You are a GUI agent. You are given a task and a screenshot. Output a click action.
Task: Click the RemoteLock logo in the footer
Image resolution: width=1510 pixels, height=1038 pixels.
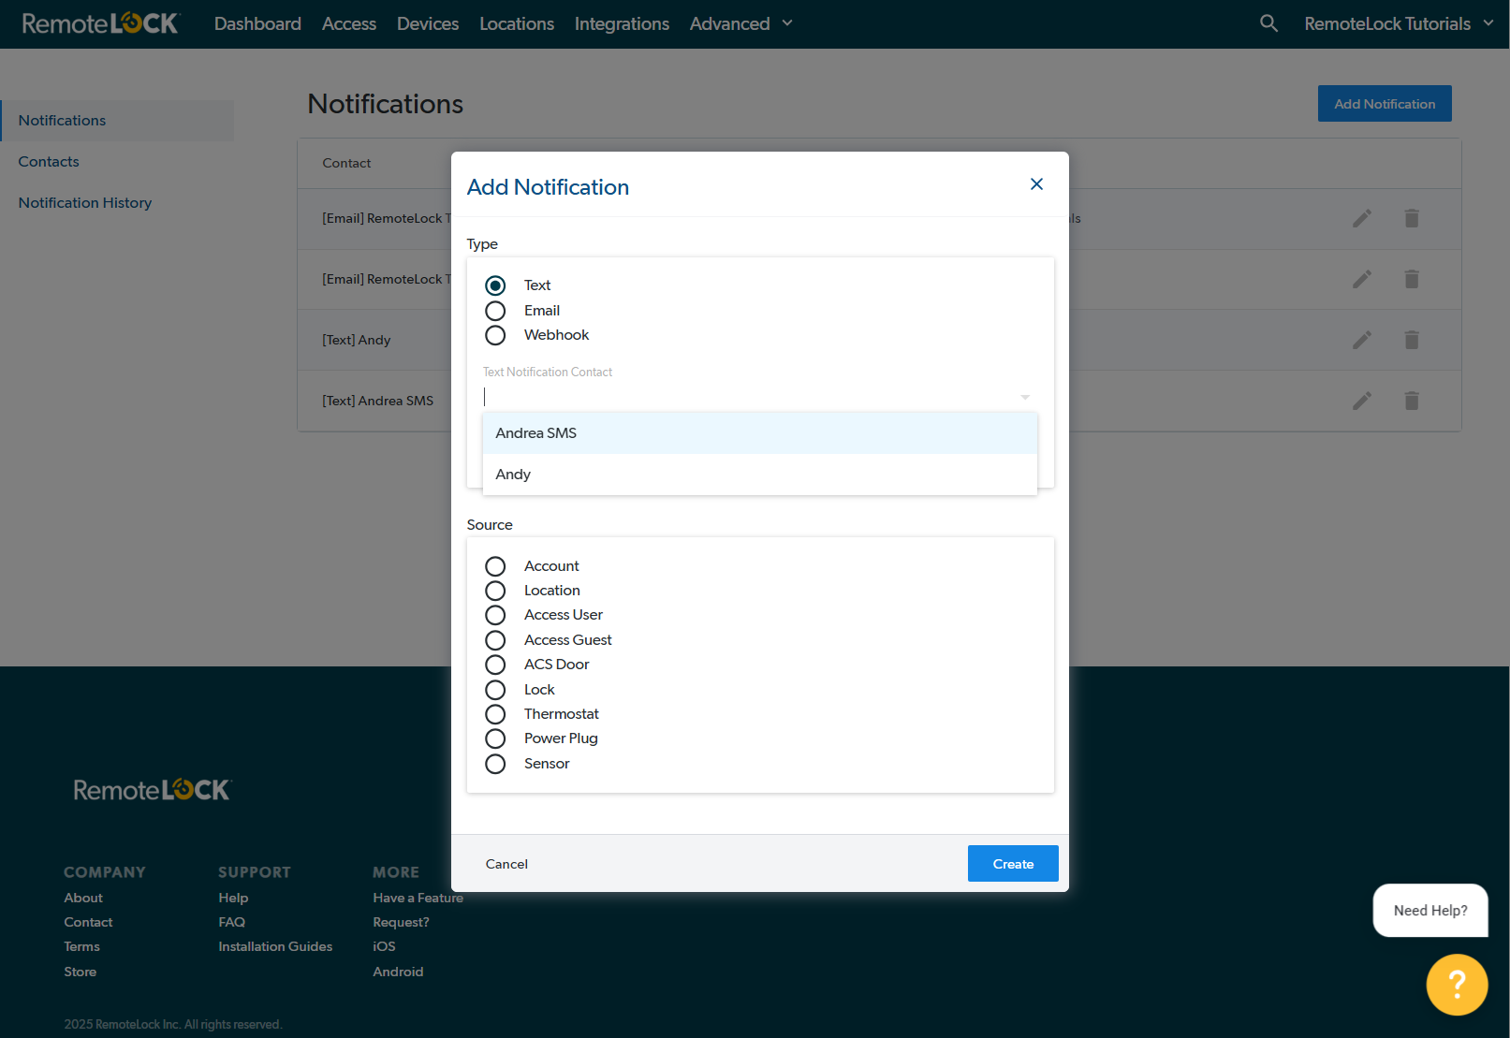[x=153, y=790]
